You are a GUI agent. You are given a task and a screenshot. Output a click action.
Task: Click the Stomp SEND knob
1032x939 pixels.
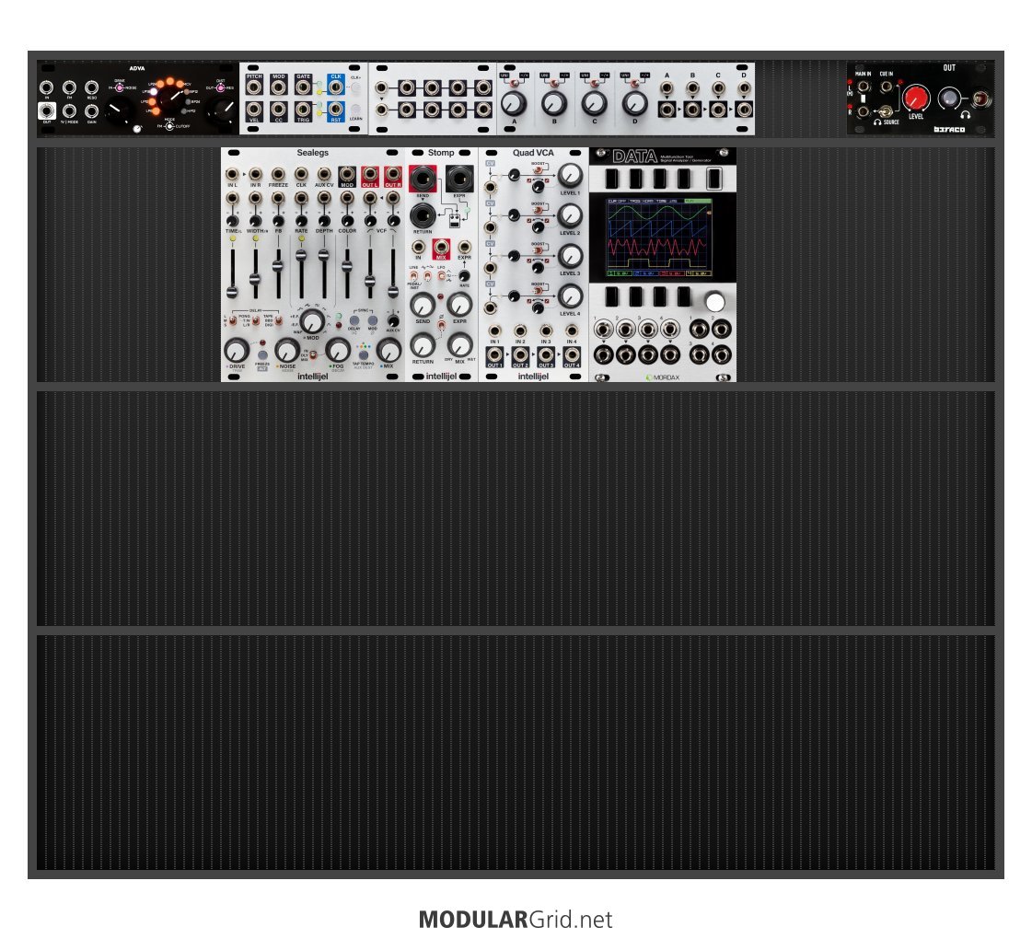click(x=423, y=306)
